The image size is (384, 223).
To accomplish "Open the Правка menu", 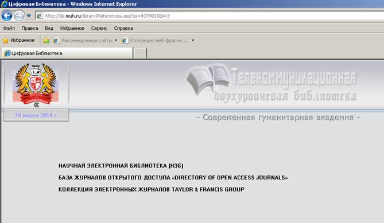I will (x=30, y=28).
